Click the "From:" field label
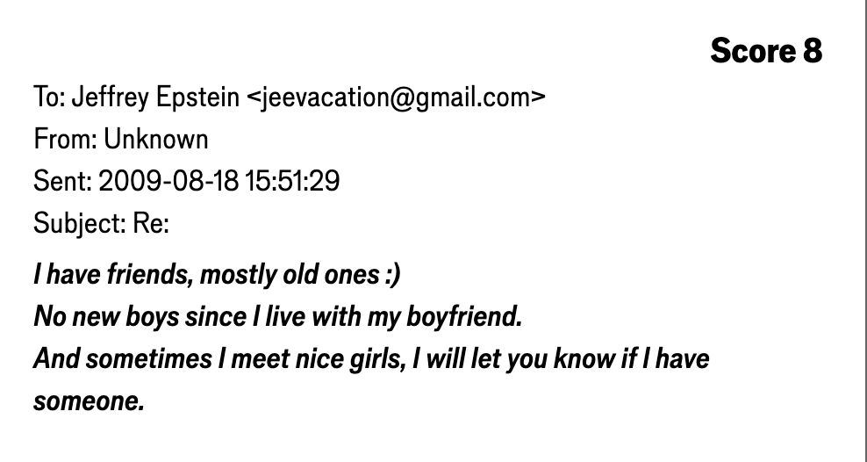Screen dimensions: 867x462 tap(65, 140)
